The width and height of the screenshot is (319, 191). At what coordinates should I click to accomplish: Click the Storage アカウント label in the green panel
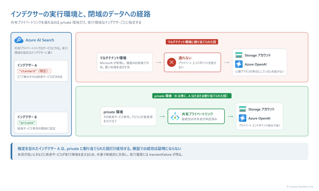(261, 109)
